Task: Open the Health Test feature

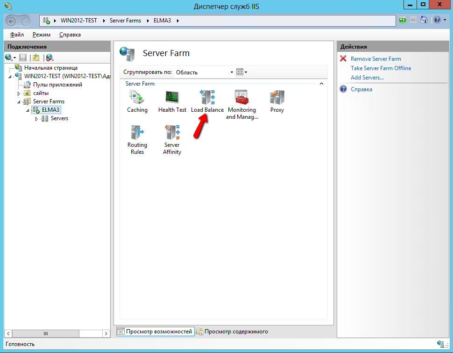Action: tap(172, 98)
